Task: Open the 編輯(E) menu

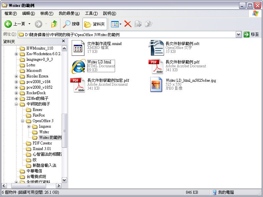Action: 29,13
